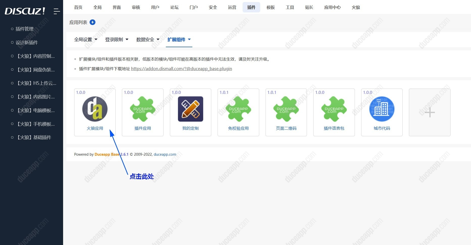The image size is (471, 245).
Task: Open 【火狼】内容控制 in the sidebar
Action: pyautogui.click(x=35, y=56)
